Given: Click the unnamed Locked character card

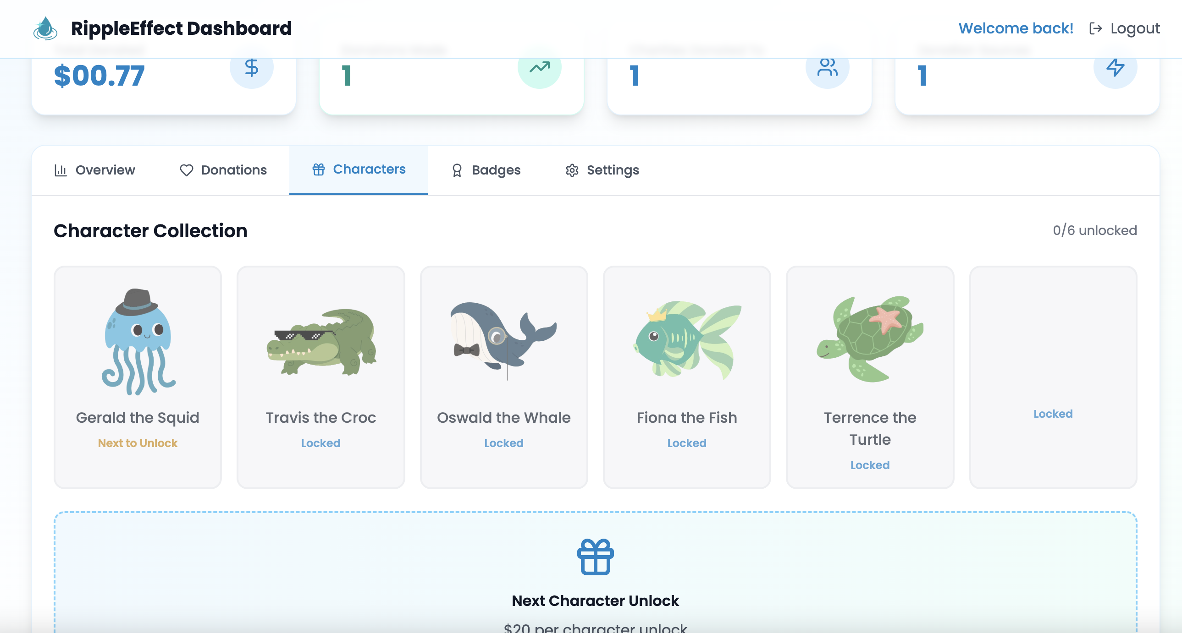Looking at the screenshot, I should pos(1053,377).
